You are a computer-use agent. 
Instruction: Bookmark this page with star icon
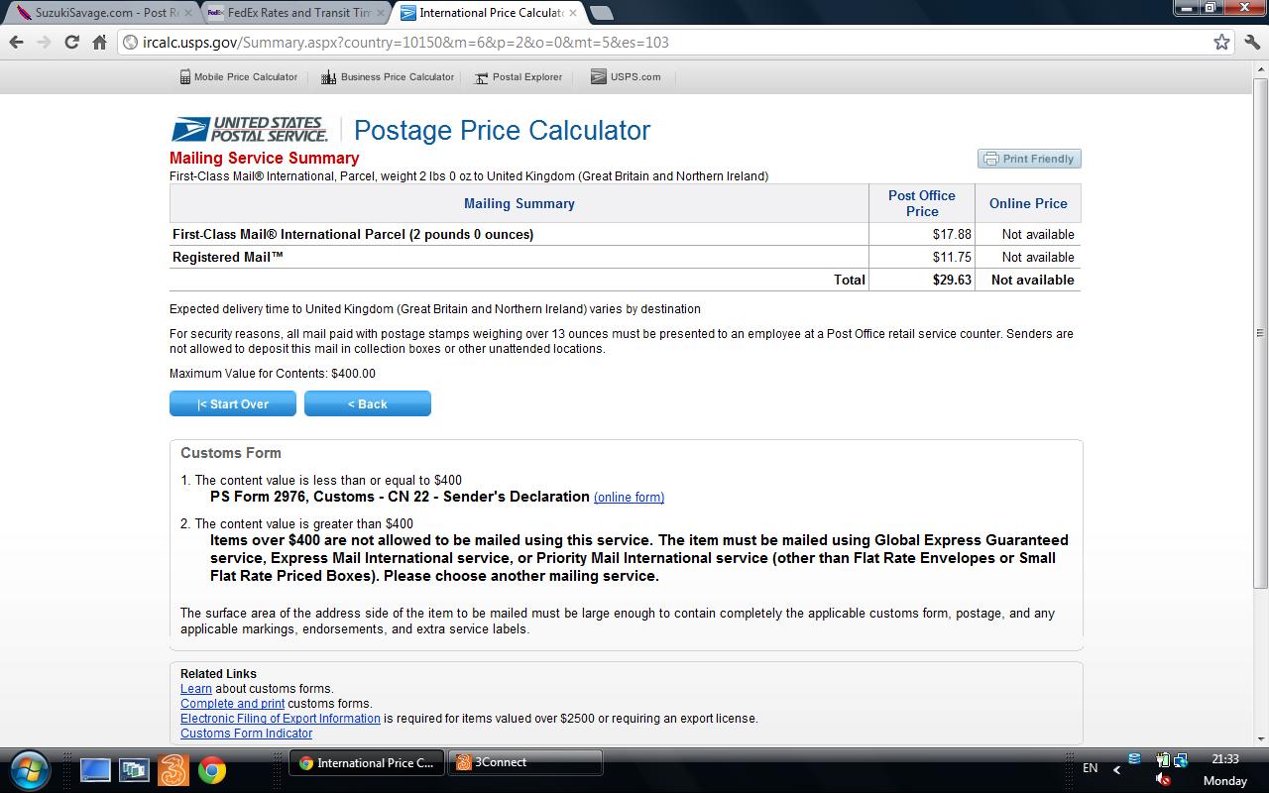click(x=1221, y=42)
